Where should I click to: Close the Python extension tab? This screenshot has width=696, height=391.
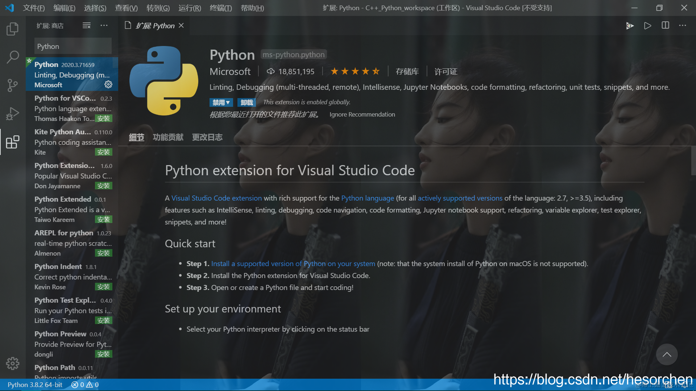click(x=181, y=25)
